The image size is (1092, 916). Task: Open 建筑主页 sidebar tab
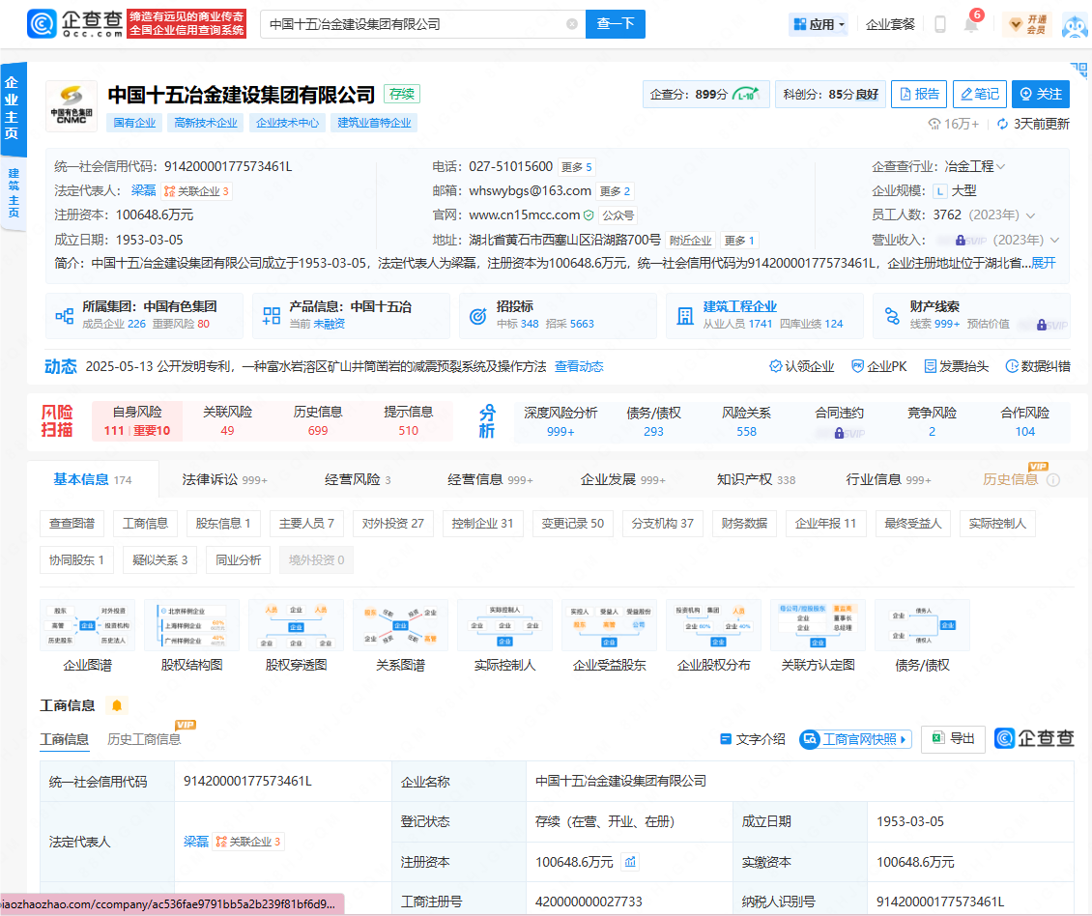pyautogui.click(x=14, y=193)
